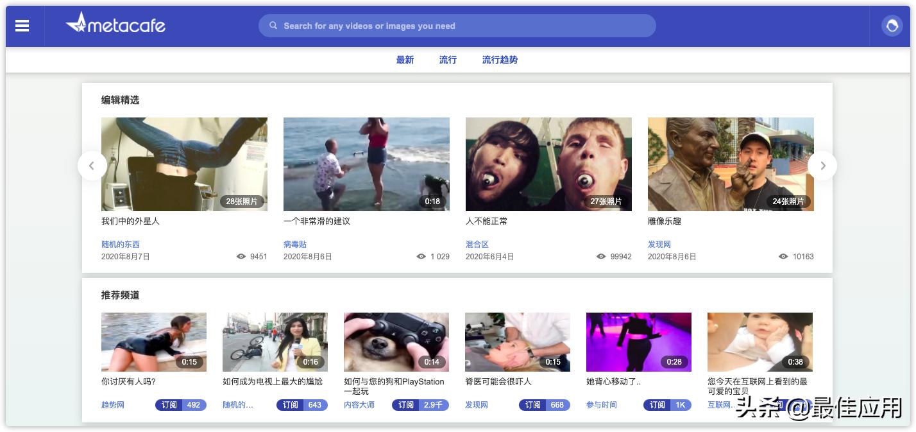
Task: Visit the 病毒贴 channel page
Action: [293, 245]
